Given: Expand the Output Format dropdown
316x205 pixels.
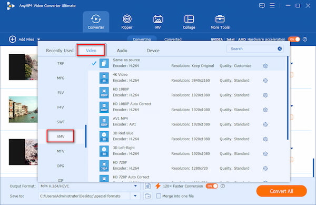Looking at the screenshot, I should [x=135, y=186].
